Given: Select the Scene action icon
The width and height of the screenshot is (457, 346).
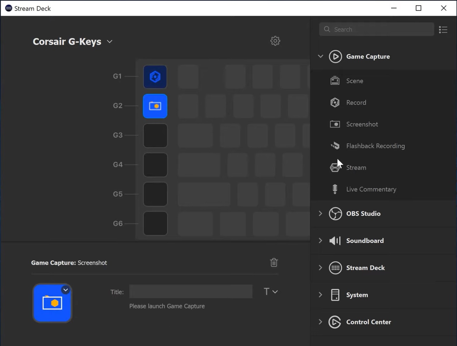Looking at the screenshot, I should pos(334,80).
